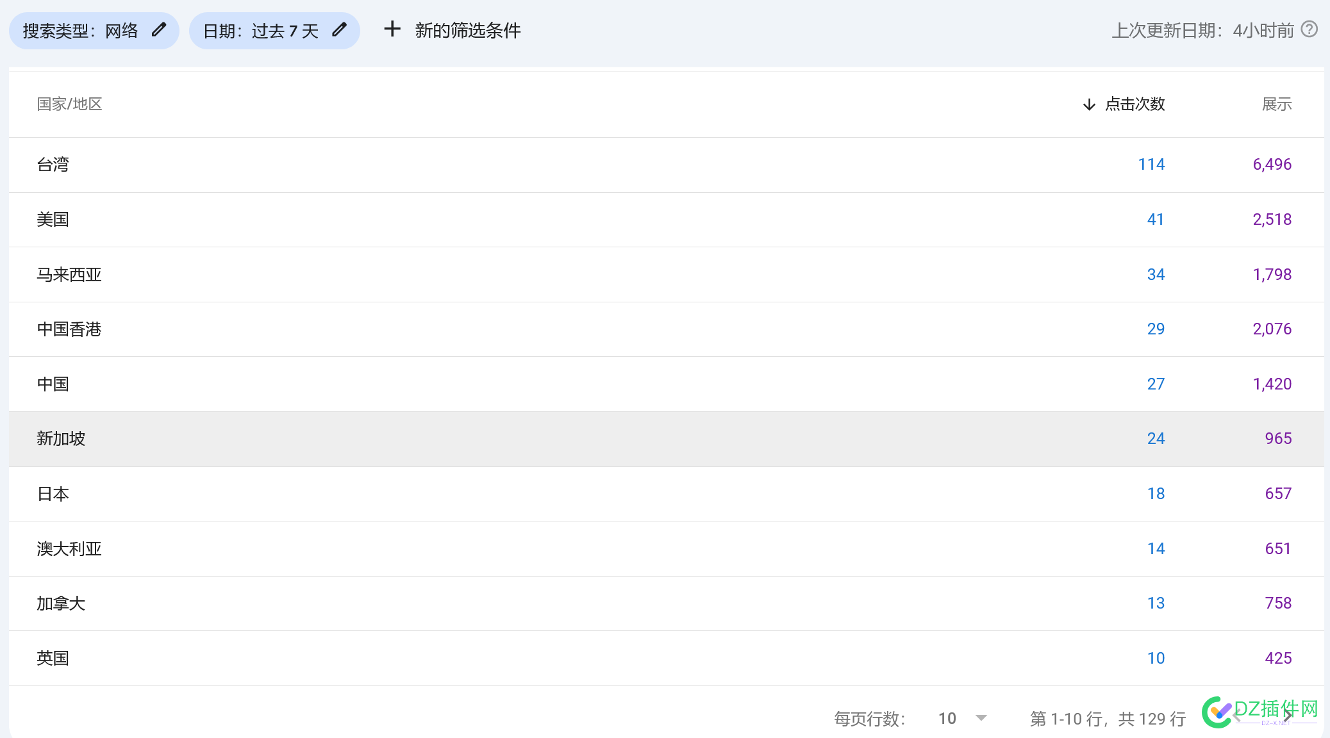The width and height of the screenshot is (1330, 738).
Task: Click clicks value 29 for 中国香港
Action: 1156,329
